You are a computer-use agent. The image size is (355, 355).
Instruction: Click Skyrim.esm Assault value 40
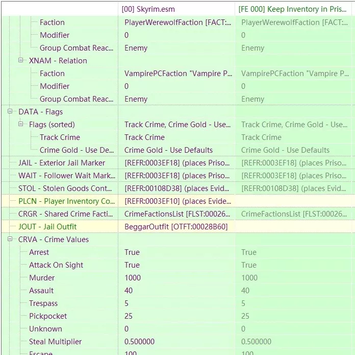(129, 291)
